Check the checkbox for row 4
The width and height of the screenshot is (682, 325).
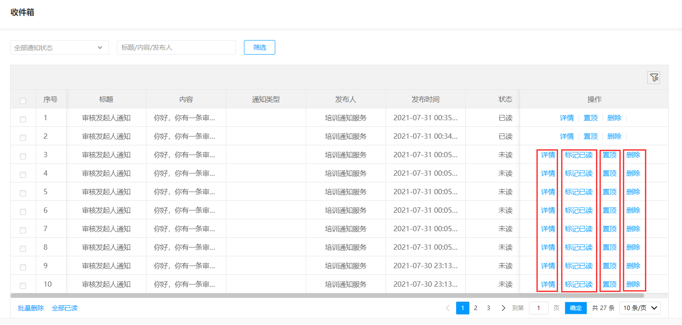click(23, 175)
